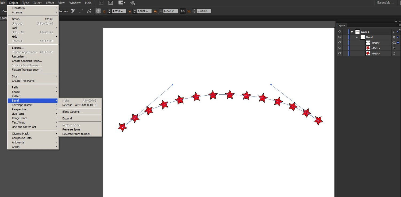
Task: Click the W field showing 6,7664 in
Action: tap(170, 11)
